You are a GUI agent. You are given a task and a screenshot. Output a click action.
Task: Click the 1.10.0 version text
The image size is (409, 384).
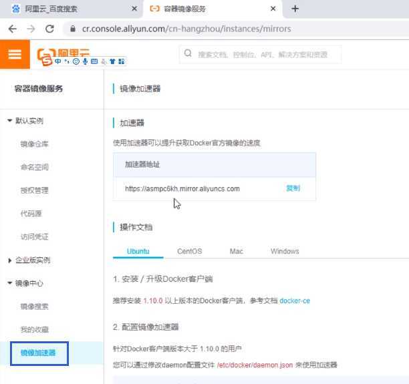pos(153,301)
